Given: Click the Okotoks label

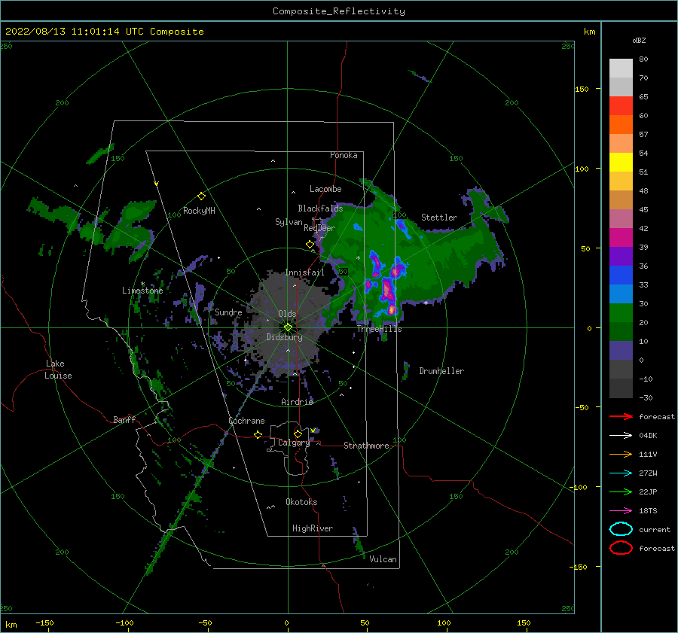Looking at the screenshot, I should 301,502.
